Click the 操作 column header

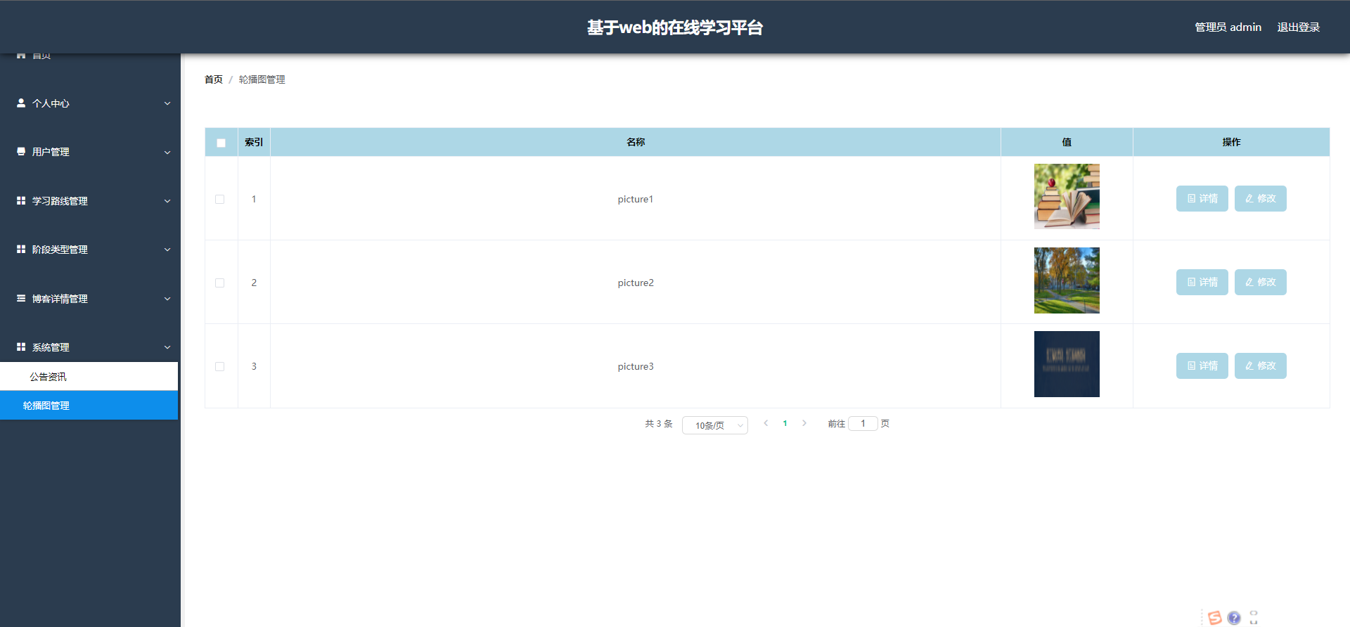pos(1231,142)
